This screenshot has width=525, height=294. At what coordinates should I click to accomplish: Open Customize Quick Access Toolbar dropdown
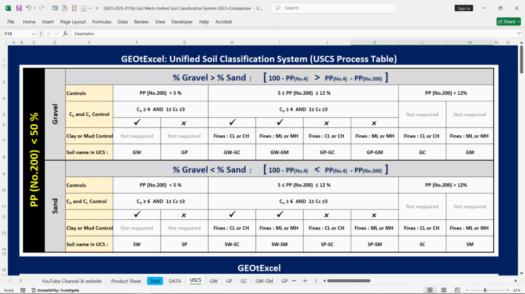[x=97, y=8]
